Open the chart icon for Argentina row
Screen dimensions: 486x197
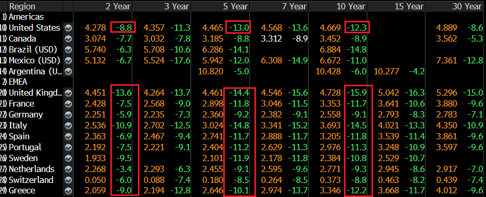[x=68, y=72]
